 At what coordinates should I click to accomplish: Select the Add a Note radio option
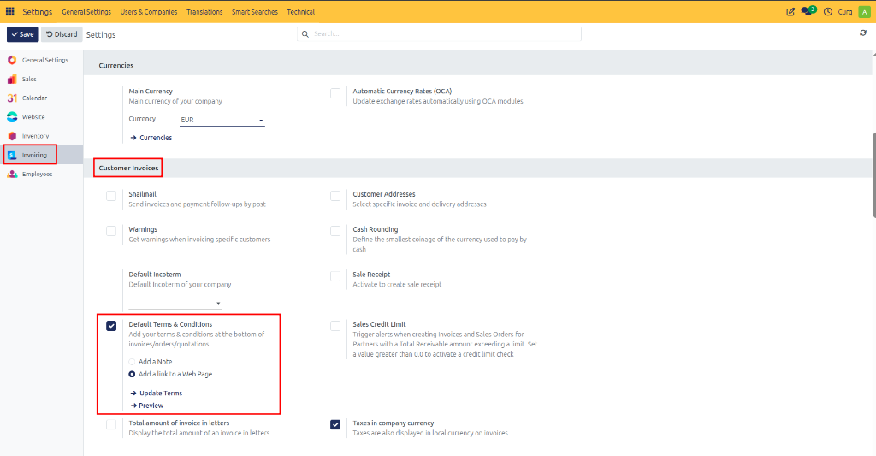[132, 362]
